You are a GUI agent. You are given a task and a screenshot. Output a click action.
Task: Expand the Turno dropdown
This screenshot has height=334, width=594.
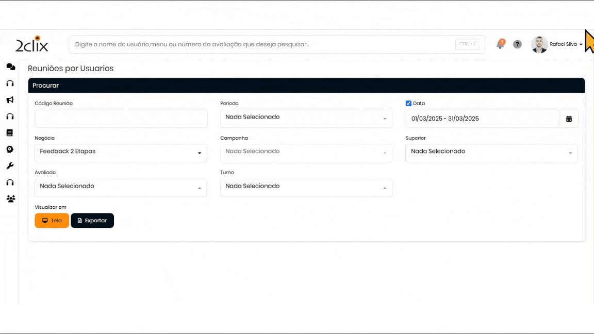tap(306, 187)
